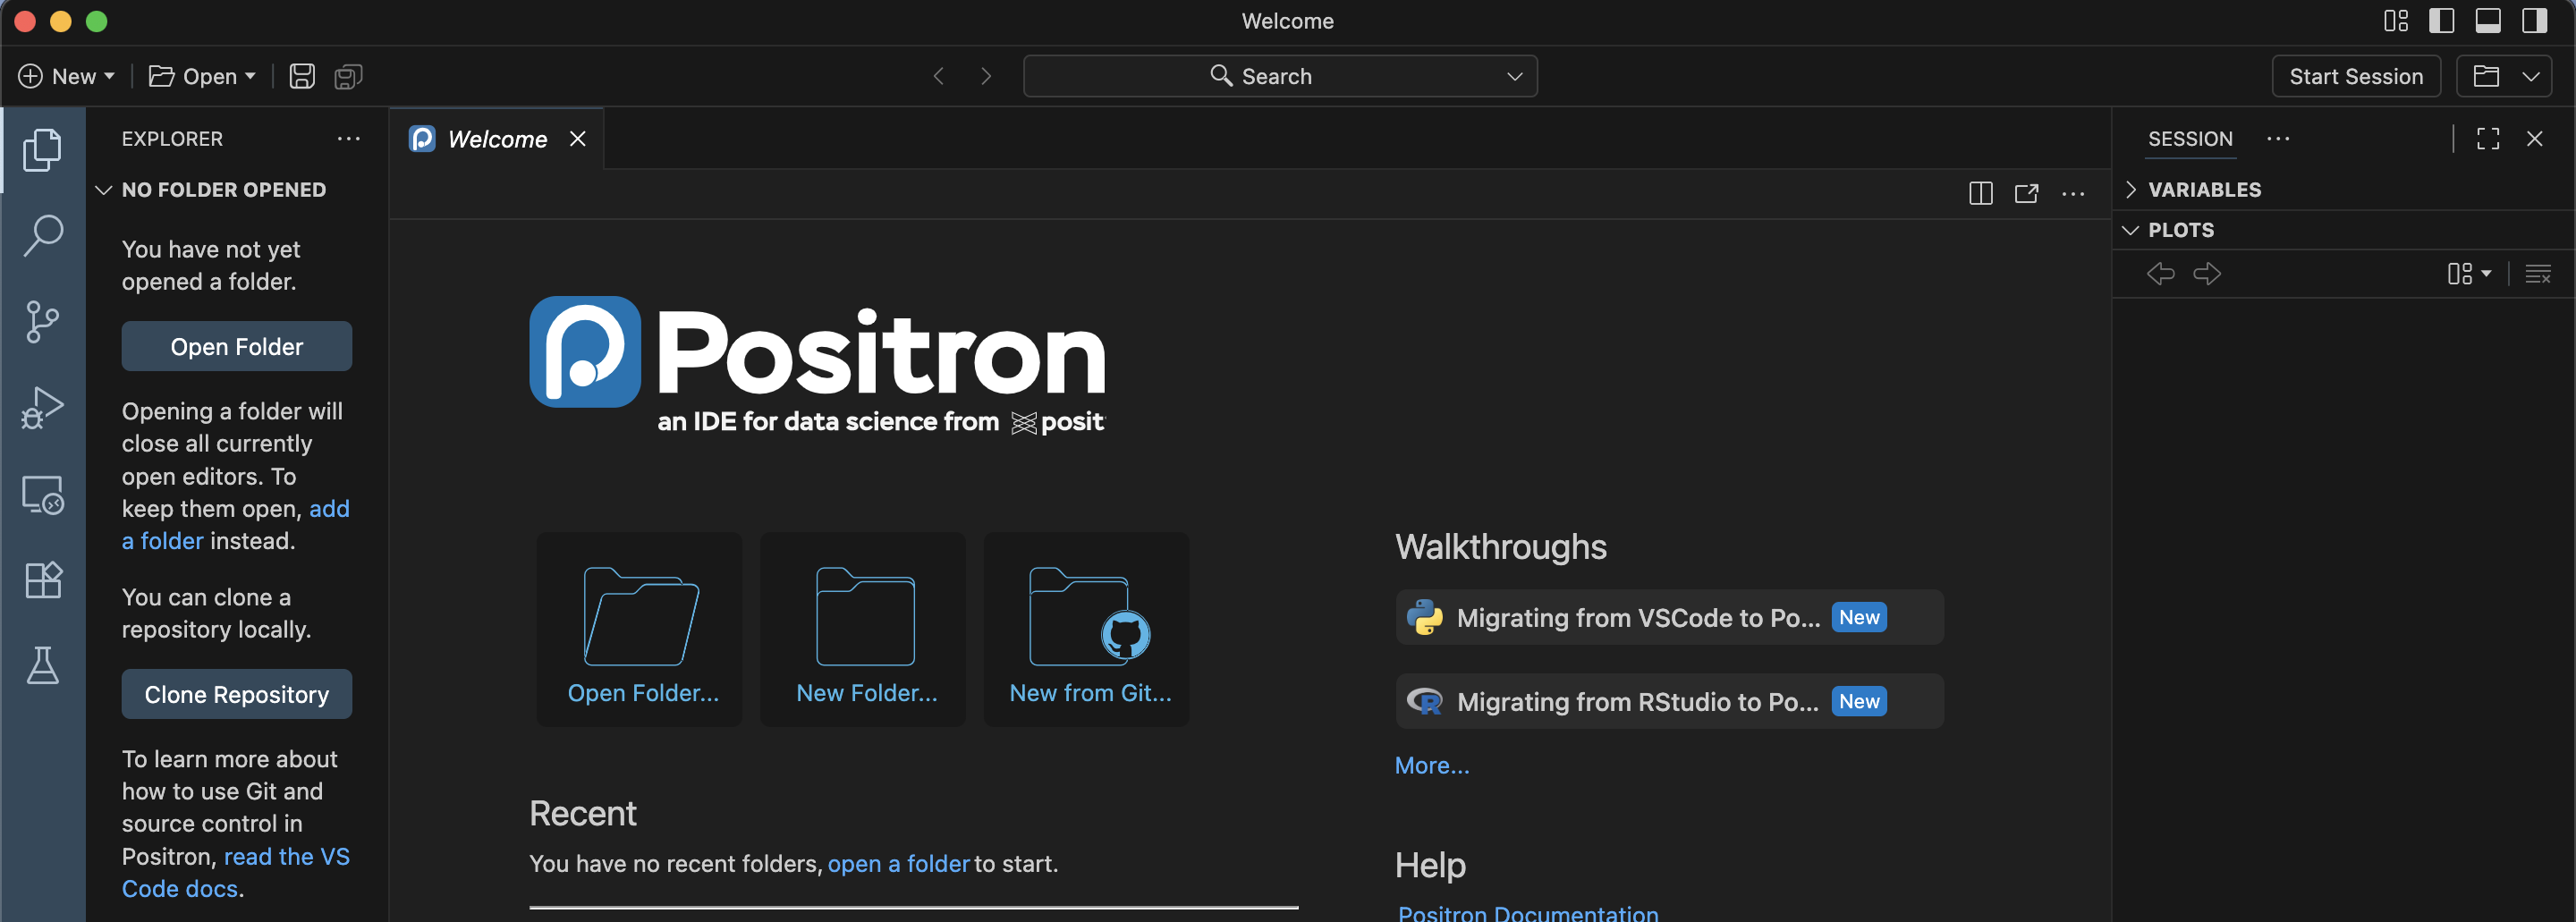Toggle the bottom panel visibility control
This screenshot has width=2576, height=922.
[x=2488, y=20]
